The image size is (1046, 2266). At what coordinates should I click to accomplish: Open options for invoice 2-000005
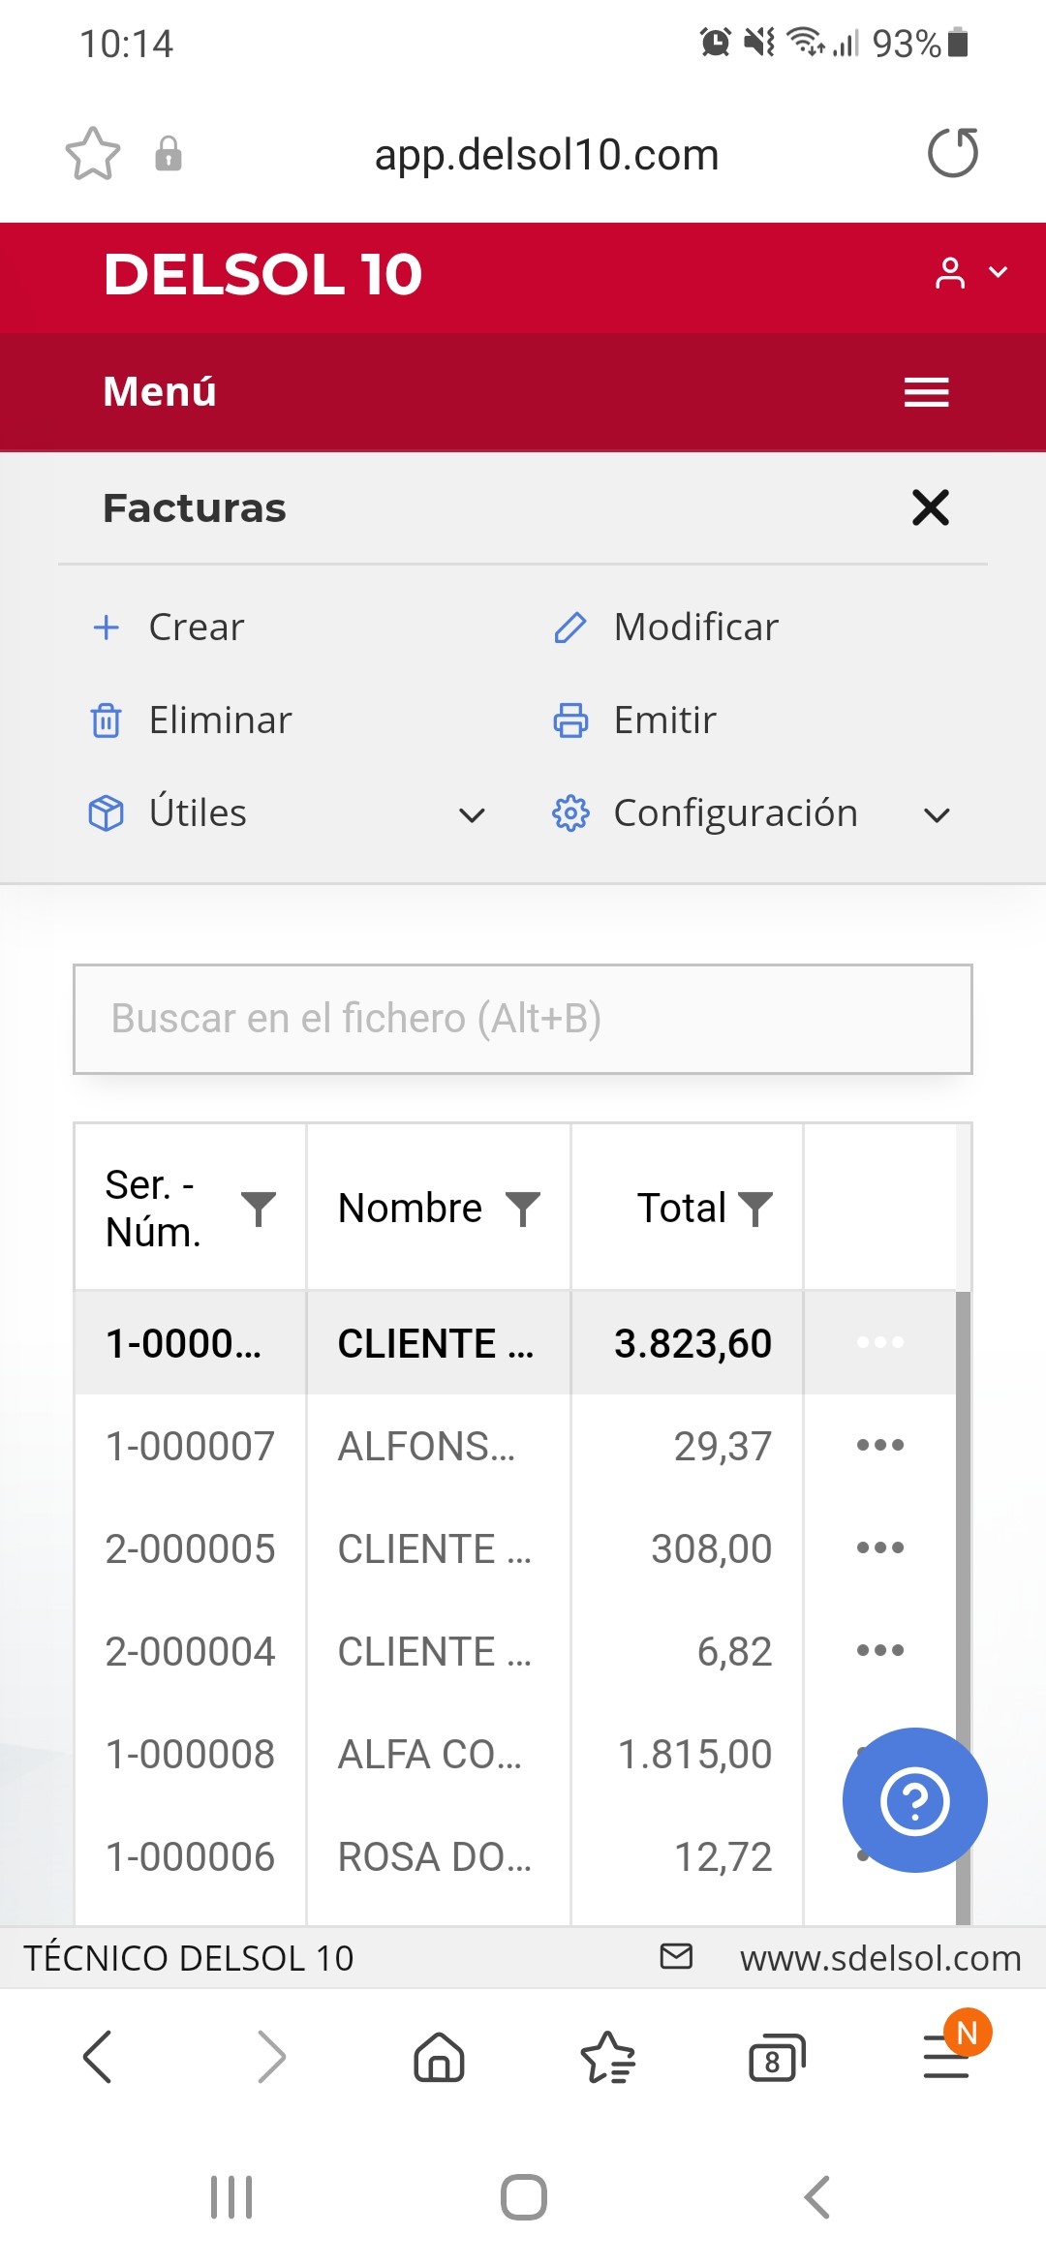[x=879, y=1547]
